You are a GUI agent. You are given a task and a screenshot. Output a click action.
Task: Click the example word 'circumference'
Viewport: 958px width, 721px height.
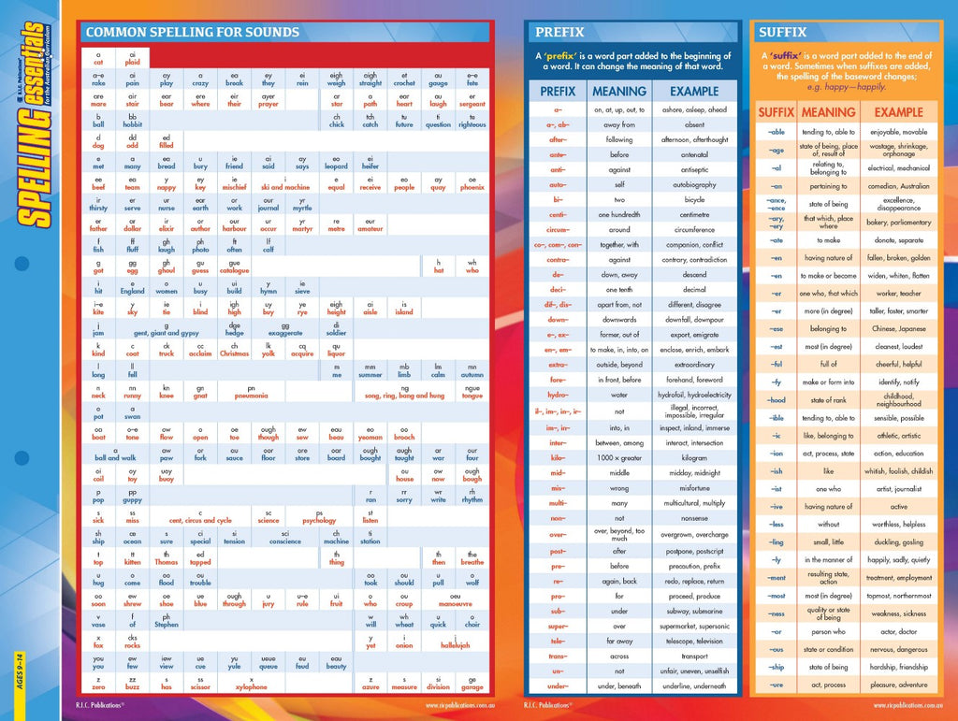point(694,229)
